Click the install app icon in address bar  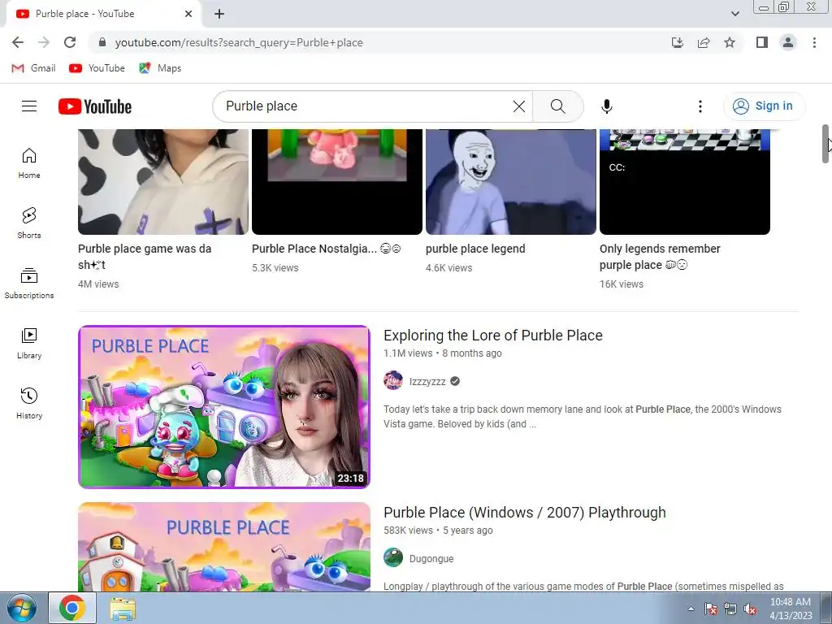(x=678, y=42)
